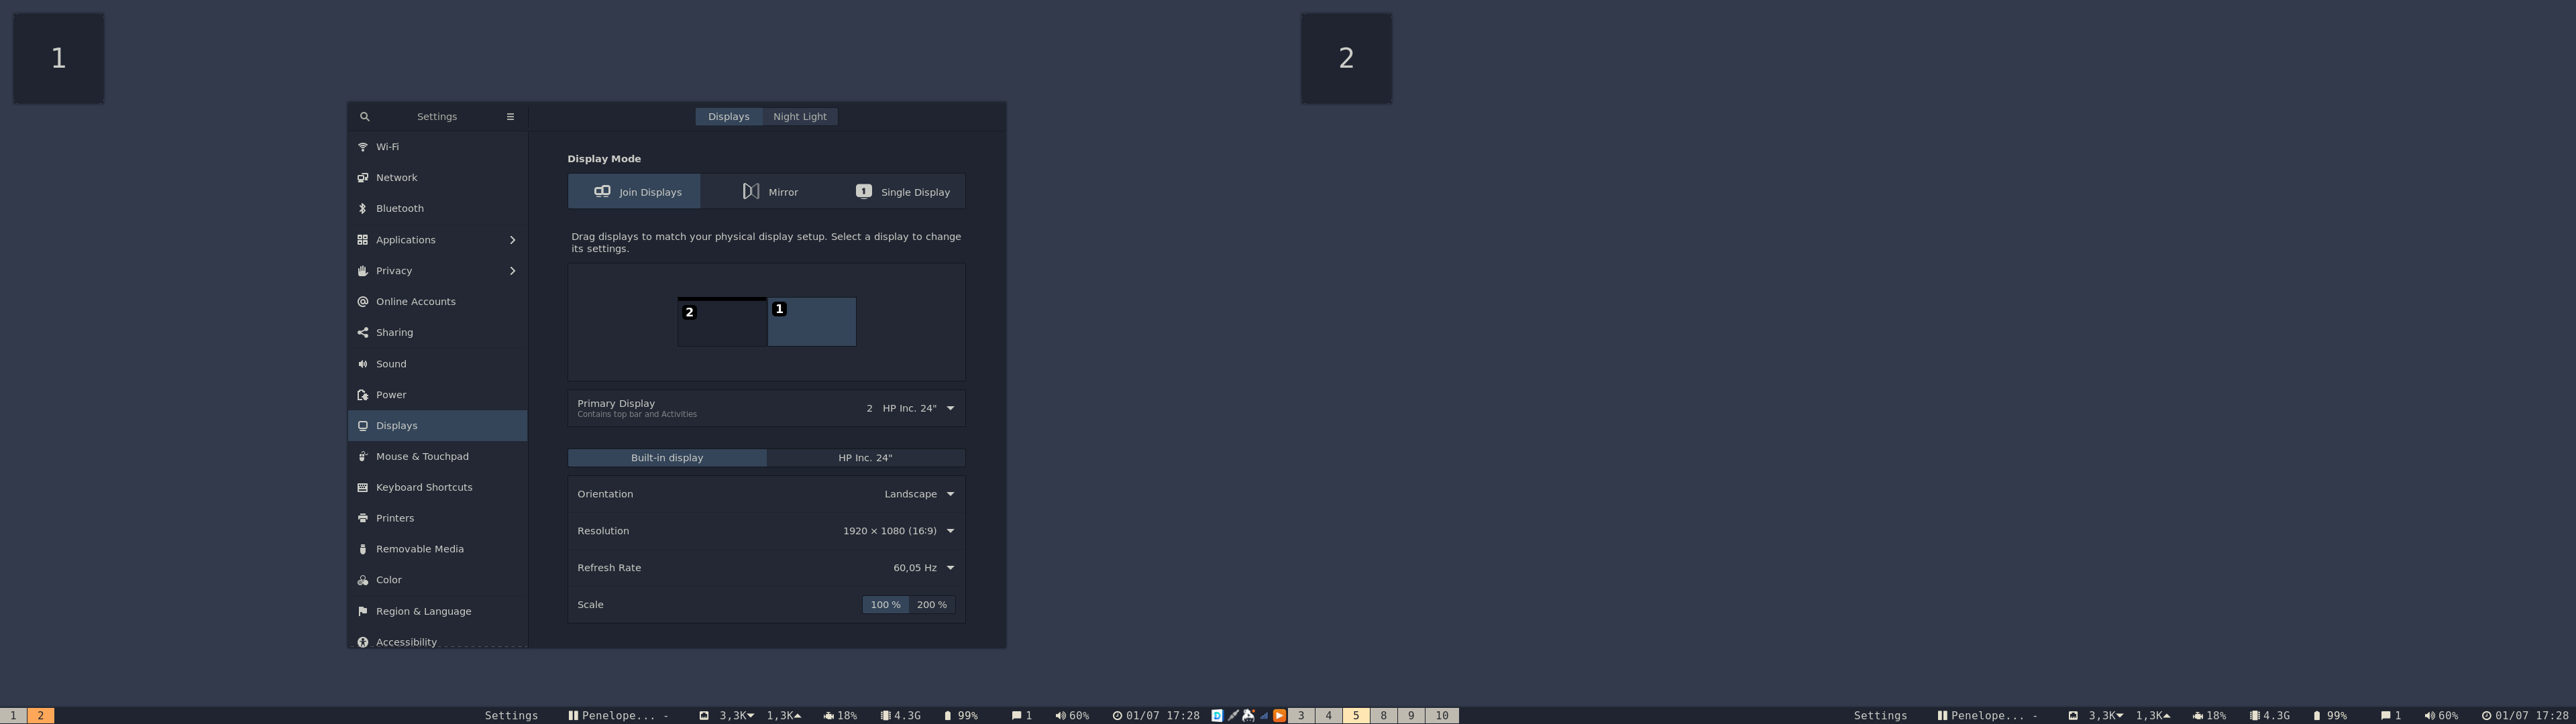Switch to the Night Light tab

799,117
